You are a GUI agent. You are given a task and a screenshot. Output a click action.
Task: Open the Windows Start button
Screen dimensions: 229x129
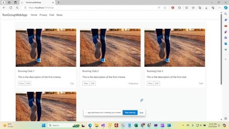coord(43,125)
